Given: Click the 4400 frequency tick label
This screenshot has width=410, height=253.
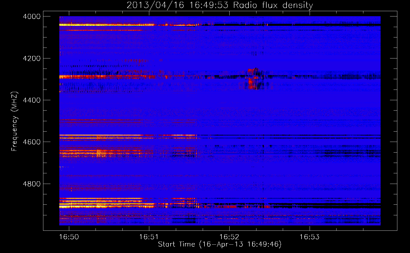Looking at the screenshot, I should coord(32,100).
